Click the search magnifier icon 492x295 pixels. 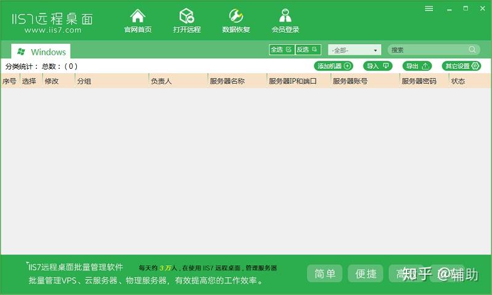472,50
